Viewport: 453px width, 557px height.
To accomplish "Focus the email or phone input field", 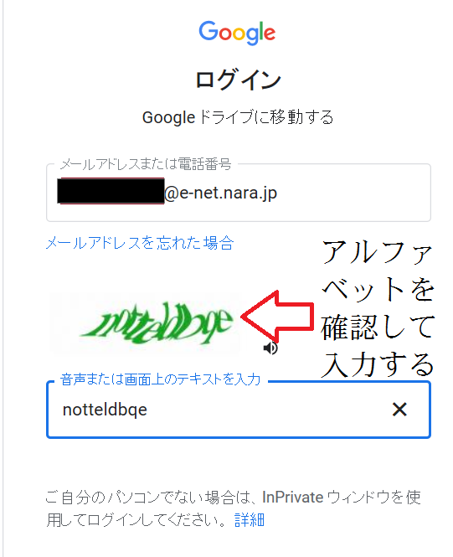I will [238, 193].
